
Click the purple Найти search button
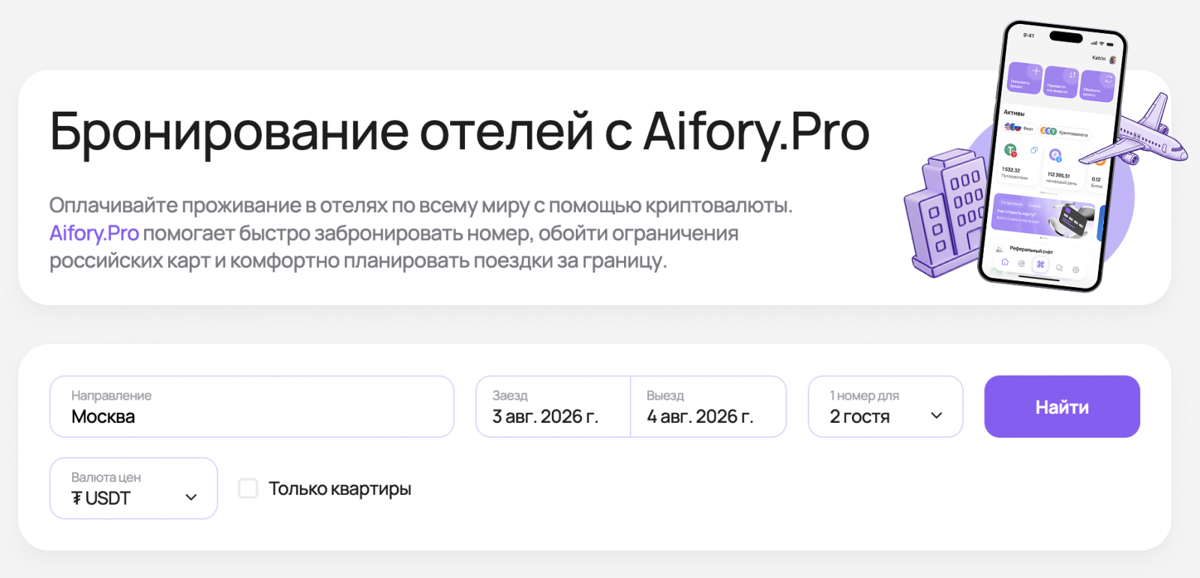tap(1062, 406)
